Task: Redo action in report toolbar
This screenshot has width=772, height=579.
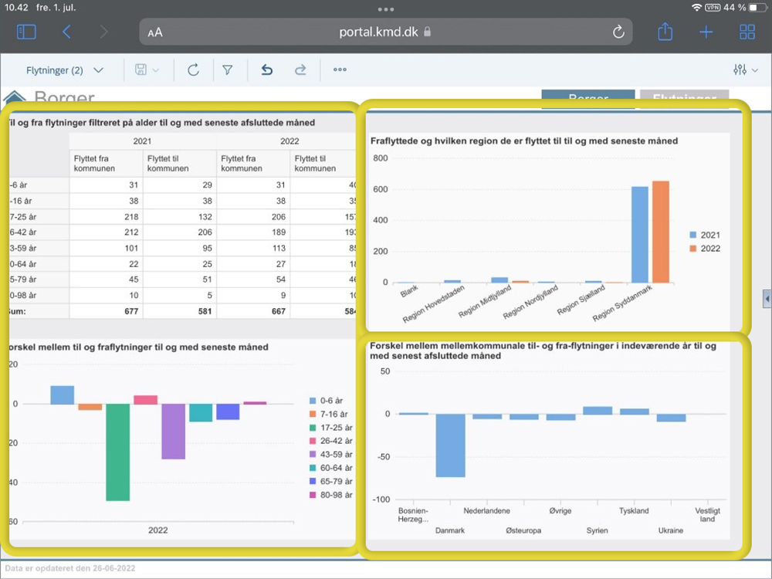Action: [300, 70]
